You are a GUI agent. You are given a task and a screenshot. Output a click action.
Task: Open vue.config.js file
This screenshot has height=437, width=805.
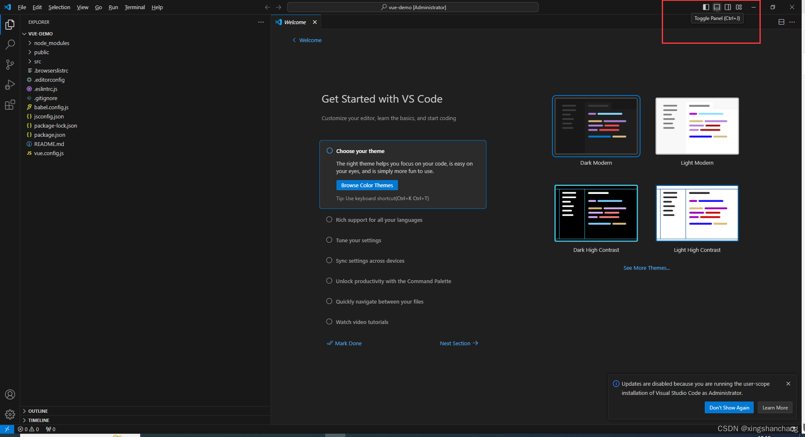(49, 153)
